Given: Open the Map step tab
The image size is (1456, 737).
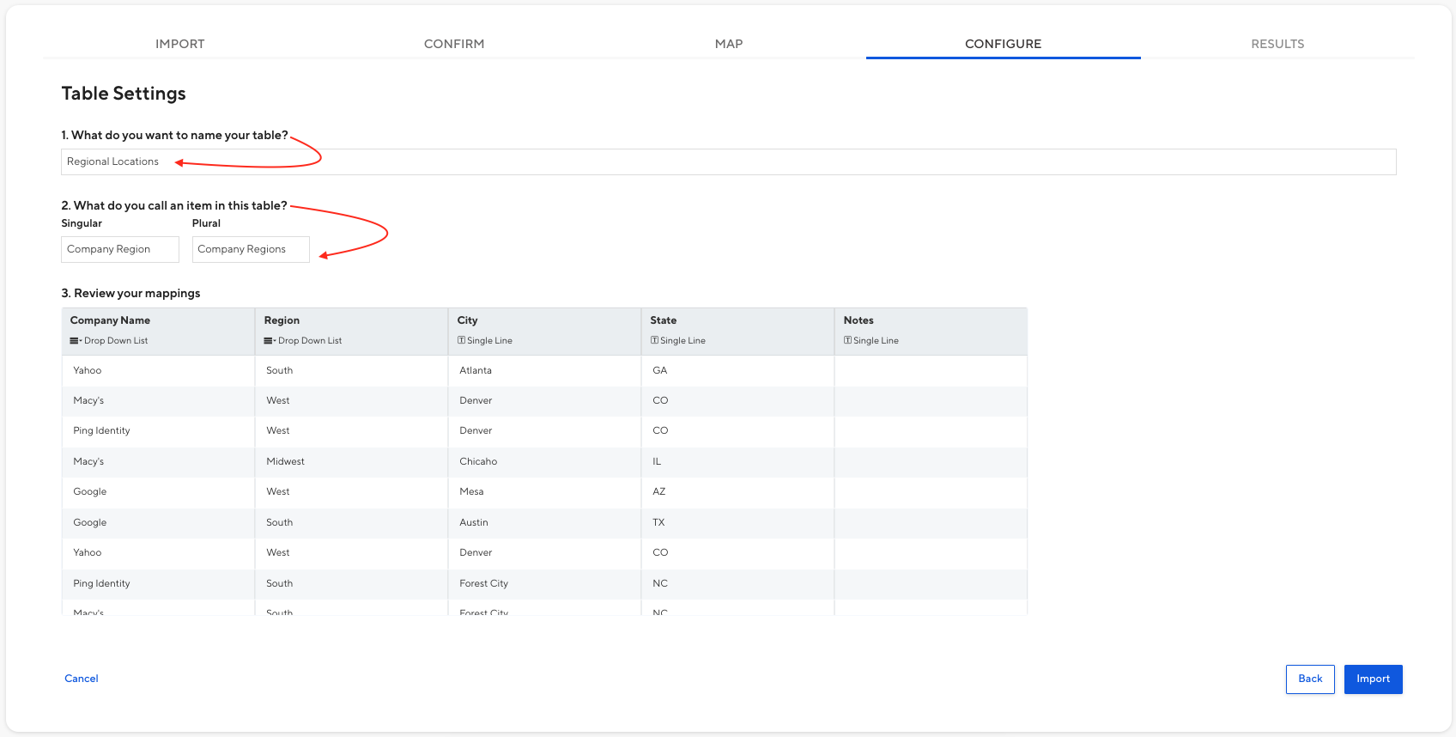Looking at the screenshot, I should click(729, 44).
